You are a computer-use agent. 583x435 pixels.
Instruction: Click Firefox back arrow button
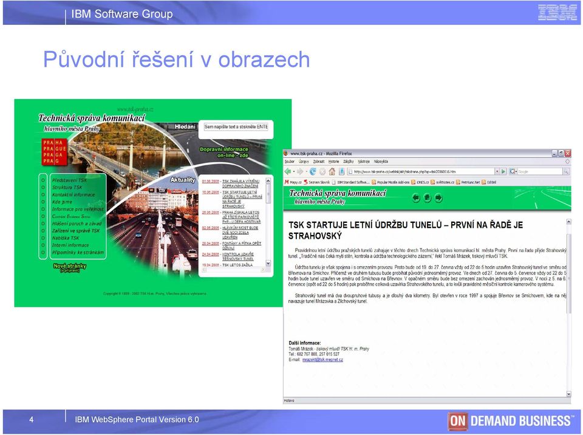pyautogui.click(x=287, y=171)
